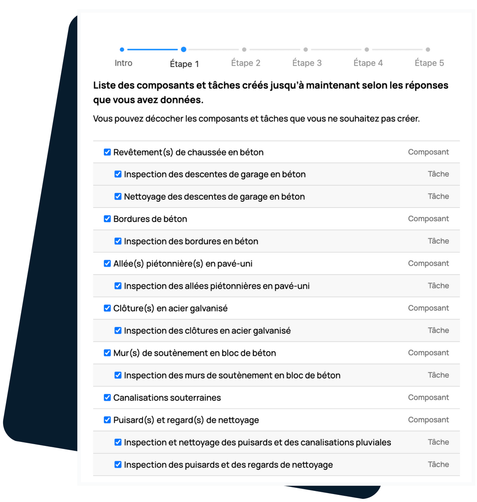
Task: Click the Étape 3 progress dot
Action: [x=306, y=49]
